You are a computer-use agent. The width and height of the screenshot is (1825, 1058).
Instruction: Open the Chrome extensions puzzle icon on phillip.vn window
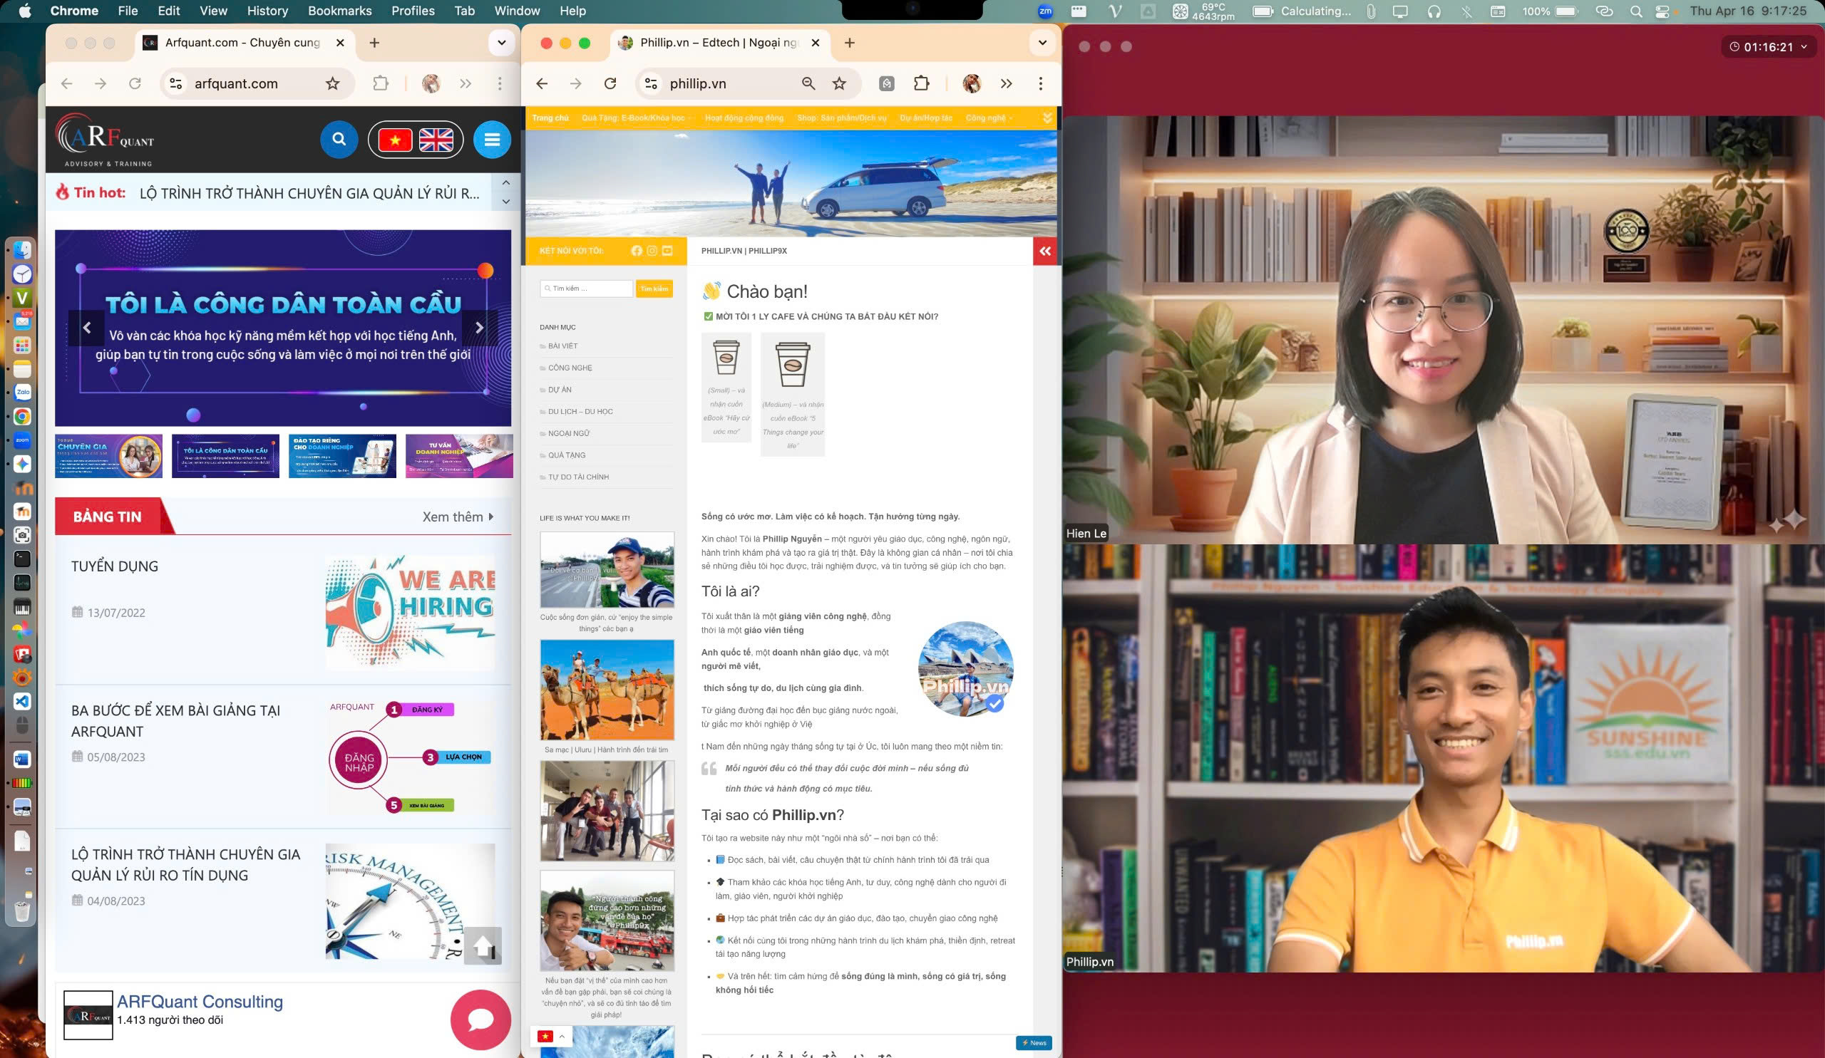(921, 84)
